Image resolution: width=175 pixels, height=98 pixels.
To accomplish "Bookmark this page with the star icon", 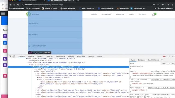I will [x=157, y=5].
